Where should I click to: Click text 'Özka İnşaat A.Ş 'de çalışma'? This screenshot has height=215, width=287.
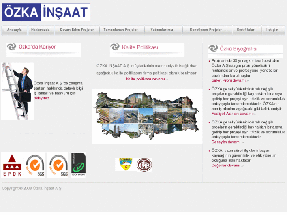pyautogui.click(x=58, y=84)
